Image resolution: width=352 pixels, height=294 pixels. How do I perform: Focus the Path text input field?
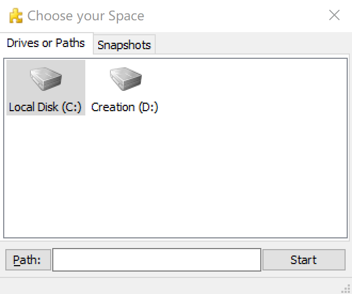(x=156, y=260)
